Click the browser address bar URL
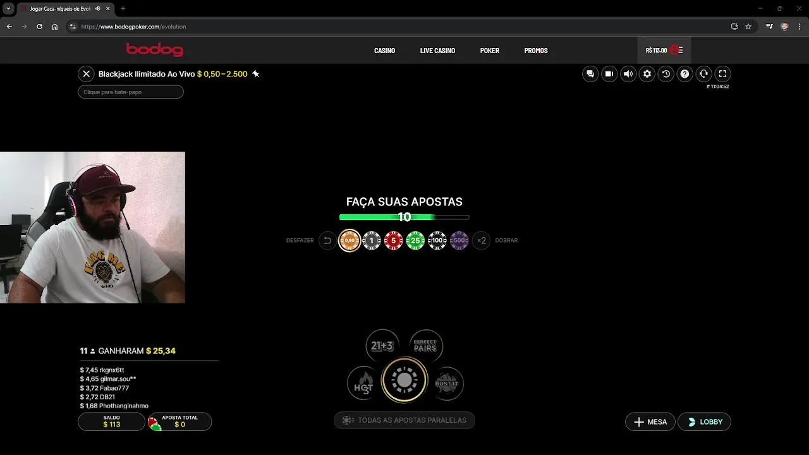The image size is (809, 455). [x=134, y=27]
